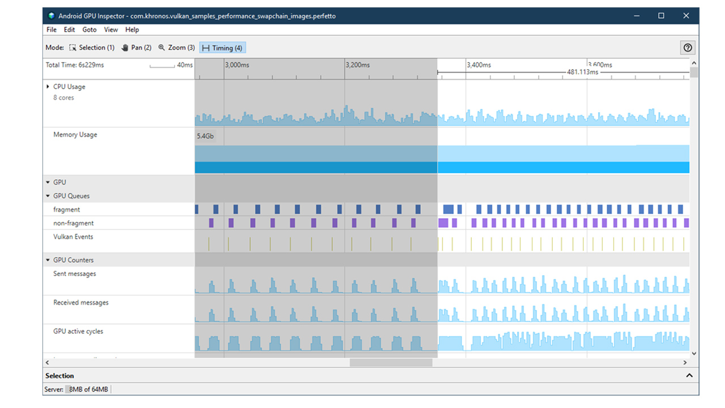Collapse the GPU group
This screenshot has height=408, width=725.
[48, 182]
